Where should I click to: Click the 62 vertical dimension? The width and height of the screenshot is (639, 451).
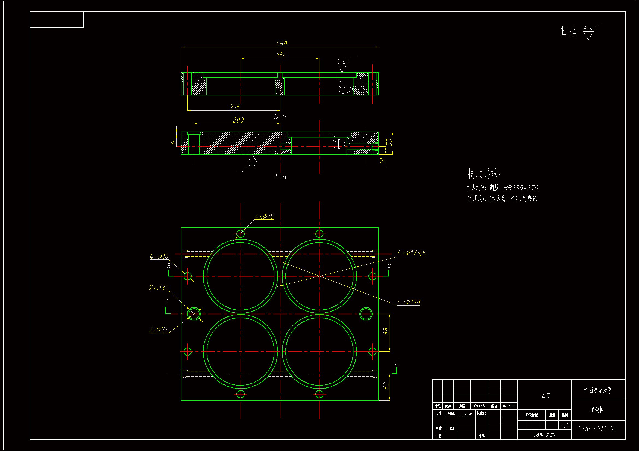point(386,386)
